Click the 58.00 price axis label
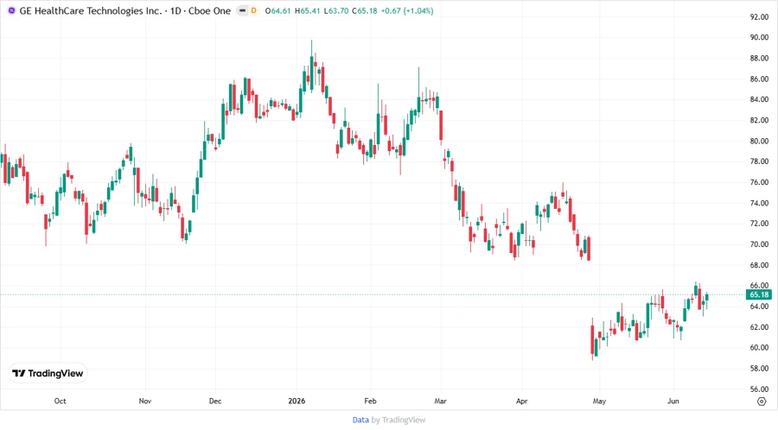This screenshot has width=778, height=430. point(759,369)
